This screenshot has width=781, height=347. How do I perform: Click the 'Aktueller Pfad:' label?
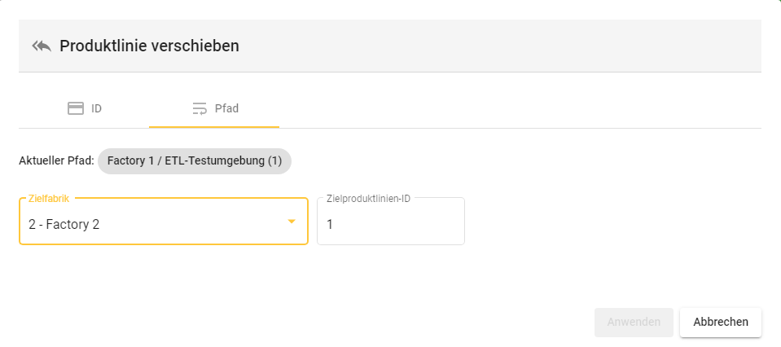tap(56, 161)
